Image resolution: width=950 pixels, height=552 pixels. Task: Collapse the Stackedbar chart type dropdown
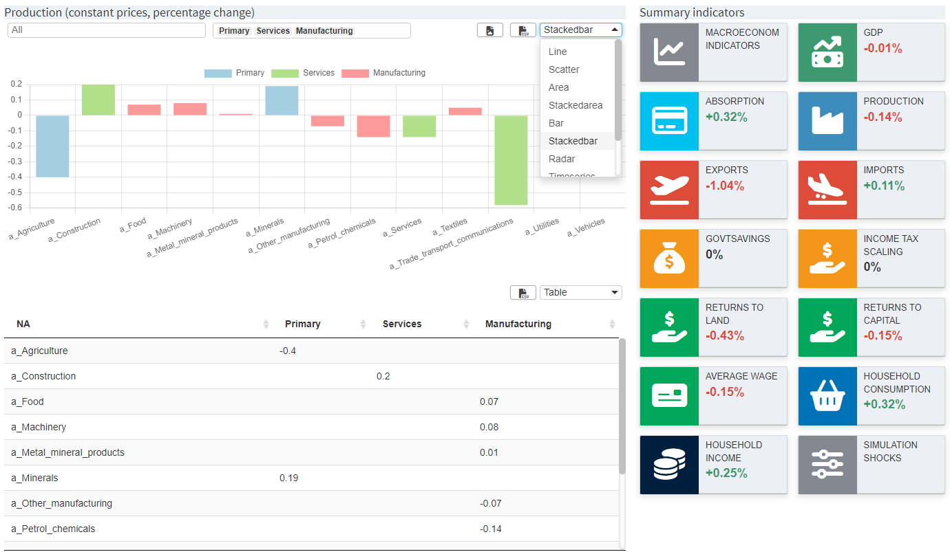tap(580, 30)
